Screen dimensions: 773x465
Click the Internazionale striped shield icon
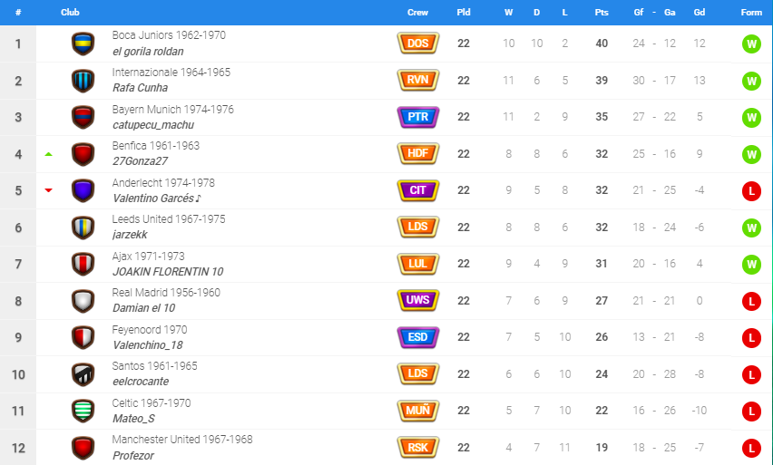83,81
